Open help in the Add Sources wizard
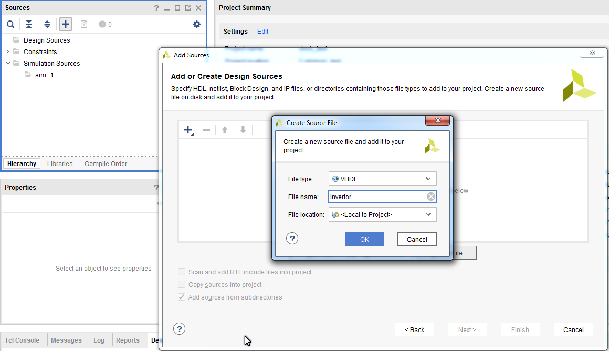 (179, 329)
